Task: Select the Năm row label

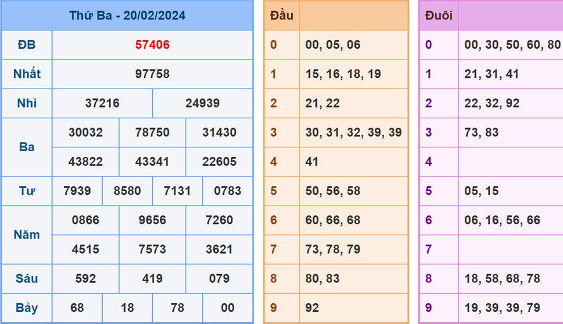Action: click(x=27, y=235)
